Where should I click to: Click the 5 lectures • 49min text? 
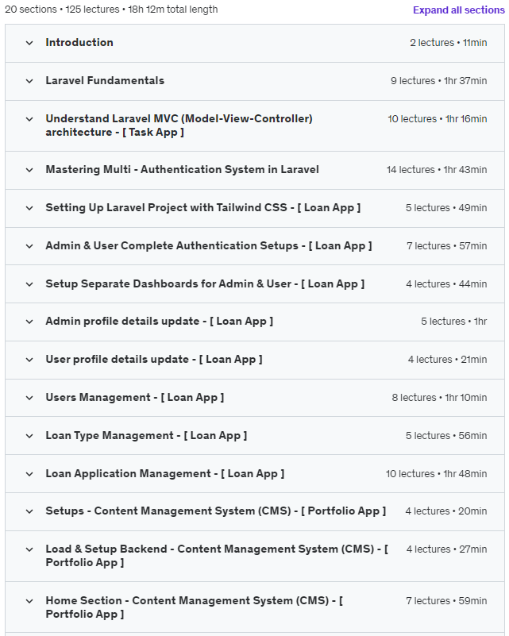[446, 208]
